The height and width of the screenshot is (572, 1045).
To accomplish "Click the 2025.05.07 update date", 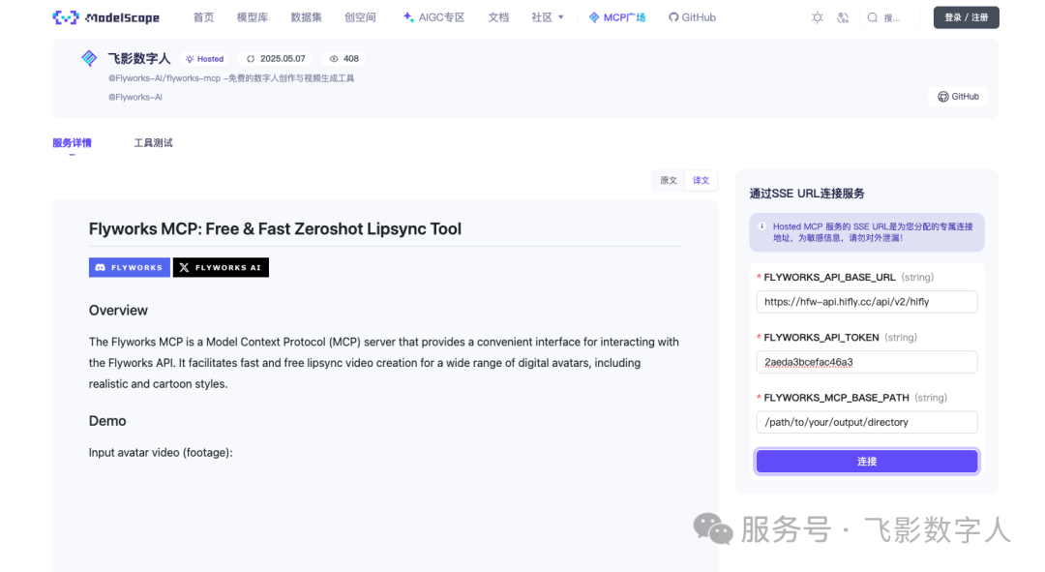I will (276, 59).
